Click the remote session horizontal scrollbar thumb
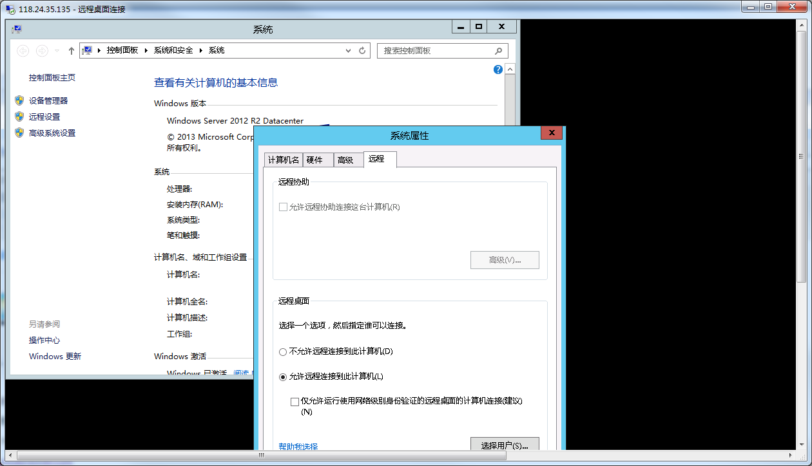 (x=261, y=455)
